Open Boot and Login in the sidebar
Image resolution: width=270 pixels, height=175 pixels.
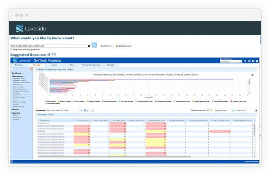coord(18,87)
